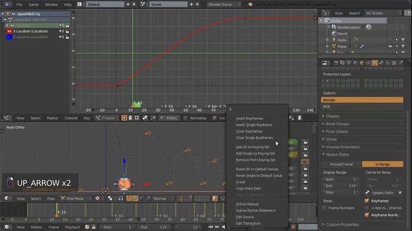Toggle show-hidden ghost icon in Graph header

(130, 118)
